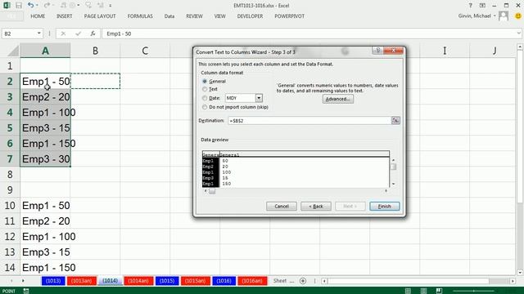Open the HOME ribbon tab

pos(38,16)
